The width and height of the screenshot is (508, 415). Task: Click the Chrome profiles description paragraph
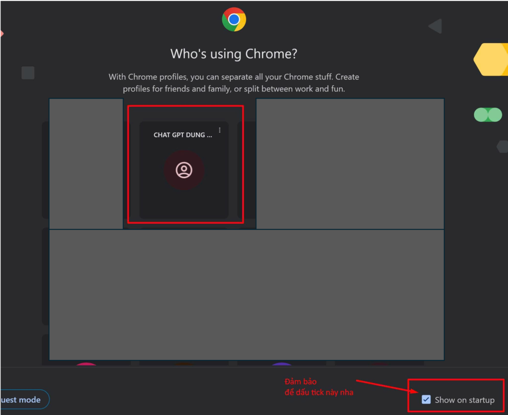pyautogui.click(x=234, y=83)
